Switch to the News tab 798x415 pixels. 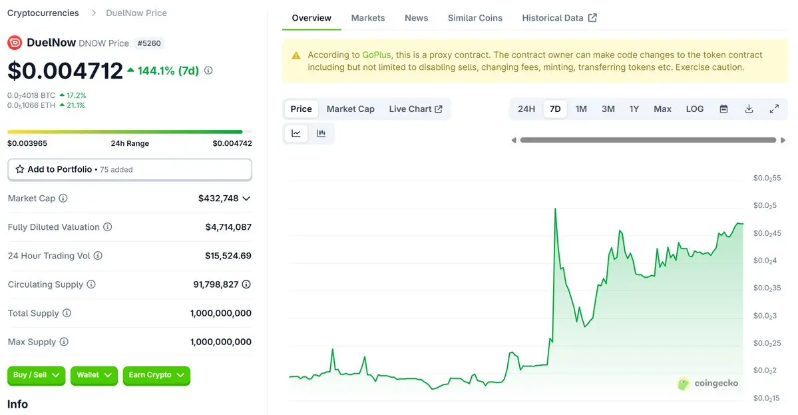point(416,18)
